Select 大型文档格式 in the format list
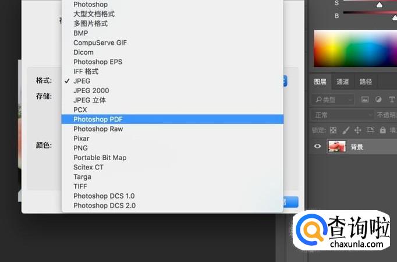This screenshot has width=397, height=262. (x=172, y=14)
